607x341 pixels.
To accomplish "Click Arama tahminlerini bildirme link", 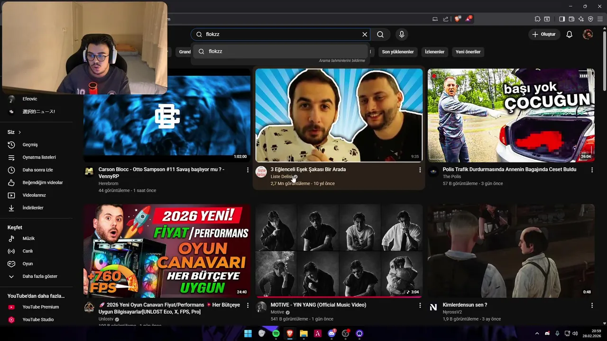I will (x=342, y=61).
